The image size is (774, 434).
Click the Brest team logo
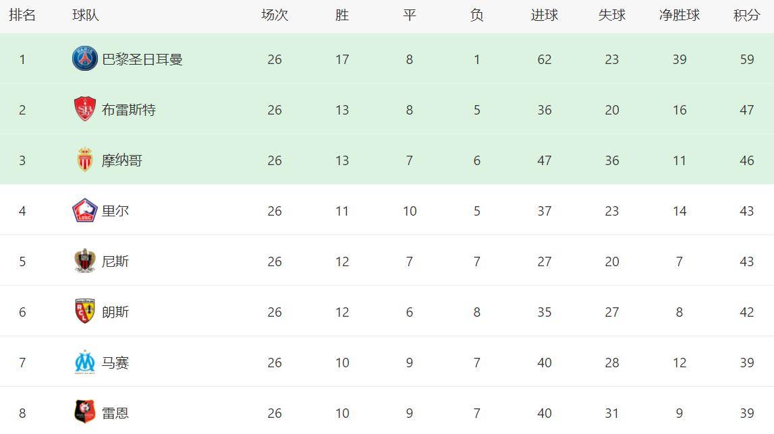click(x=85, y=109)
